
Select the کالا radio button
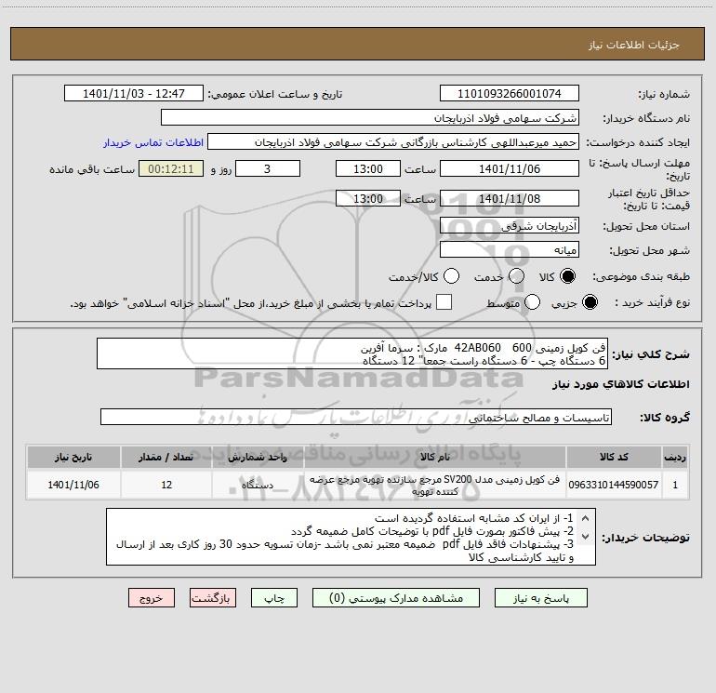(x=568, y=276)
